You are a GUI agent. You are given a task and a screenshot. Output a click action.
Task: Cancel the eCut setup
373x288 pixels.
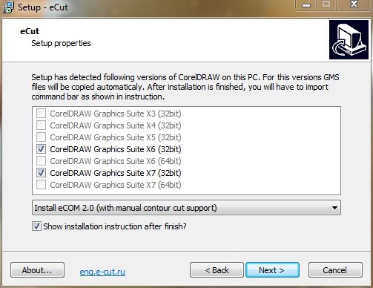point(335,270)
